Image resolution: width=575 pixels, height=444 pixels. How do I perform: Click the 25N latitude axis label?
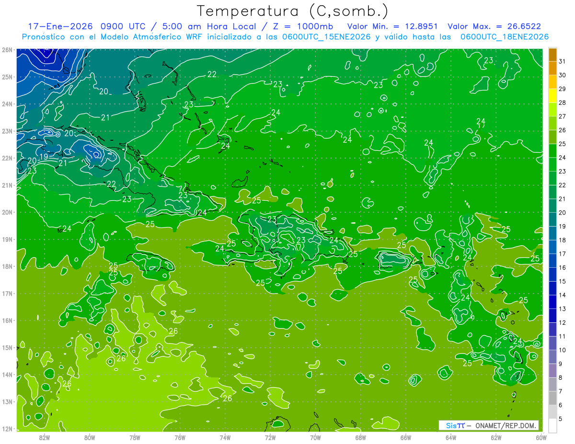pyautogui.click(x=7, y=77)
